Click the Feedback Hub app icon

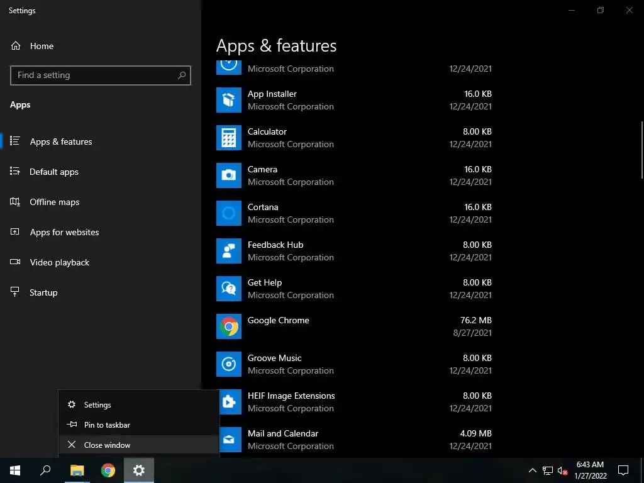229,251
